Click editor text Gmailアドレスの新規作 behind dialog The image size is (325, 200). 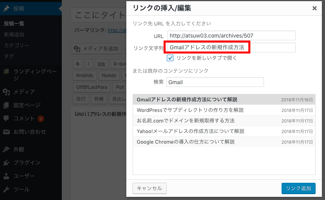[x=101, y=114]
